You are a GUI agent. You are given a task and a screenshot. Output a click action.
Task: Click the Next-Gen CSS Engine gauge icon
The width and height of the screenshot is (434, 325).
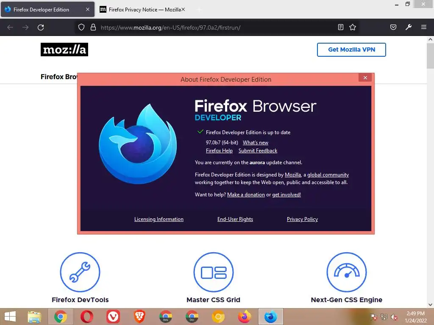tap(347, 272)
